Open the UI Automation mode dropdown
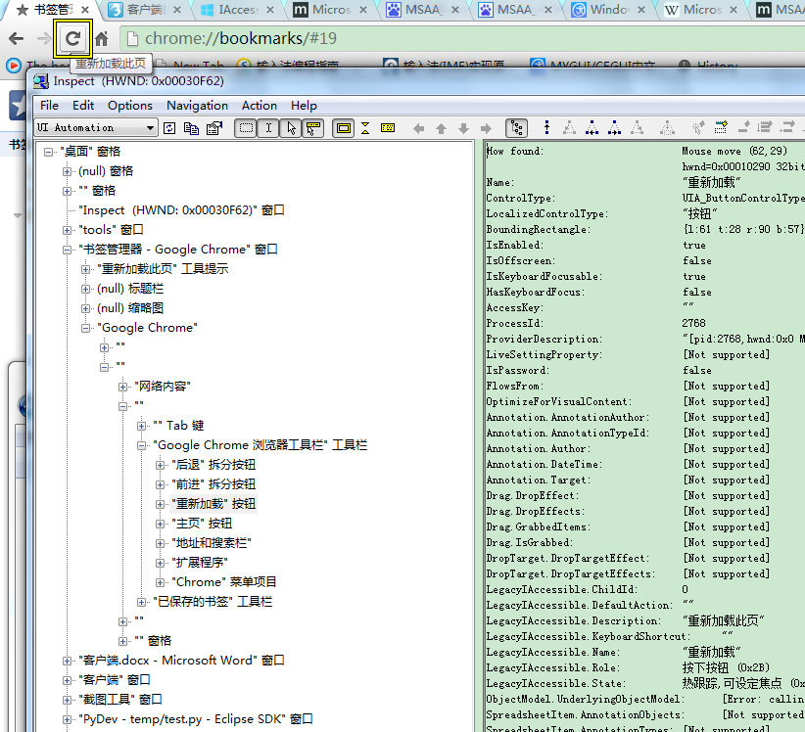The width and height of the screenshot is (805, 732). pos(96,127)
